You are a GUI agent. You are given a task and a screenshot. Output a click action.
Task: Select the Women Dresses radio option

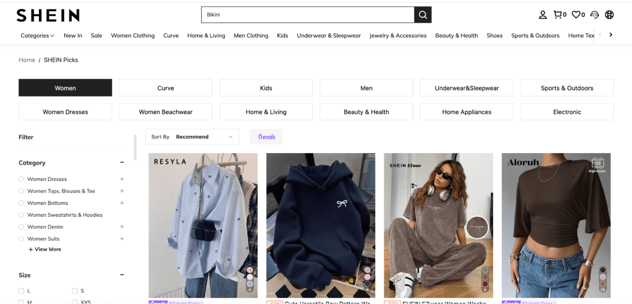click(22, 179)
